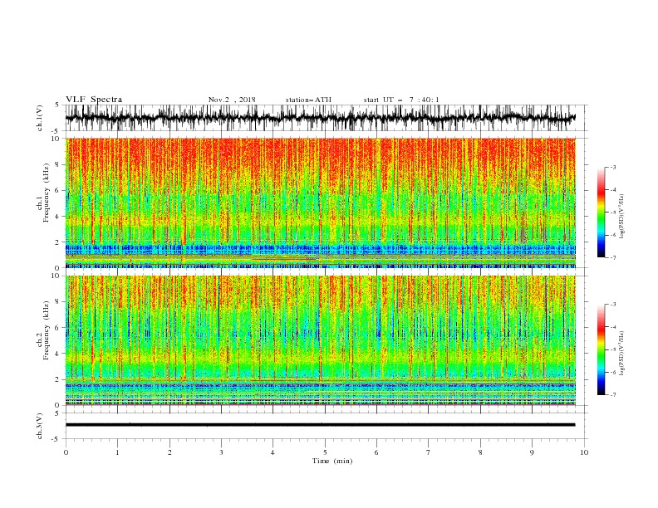Viewport: 658px width, 508px height.
Task: Select the "Time (min)" axis label
Action: coord(332,461)
